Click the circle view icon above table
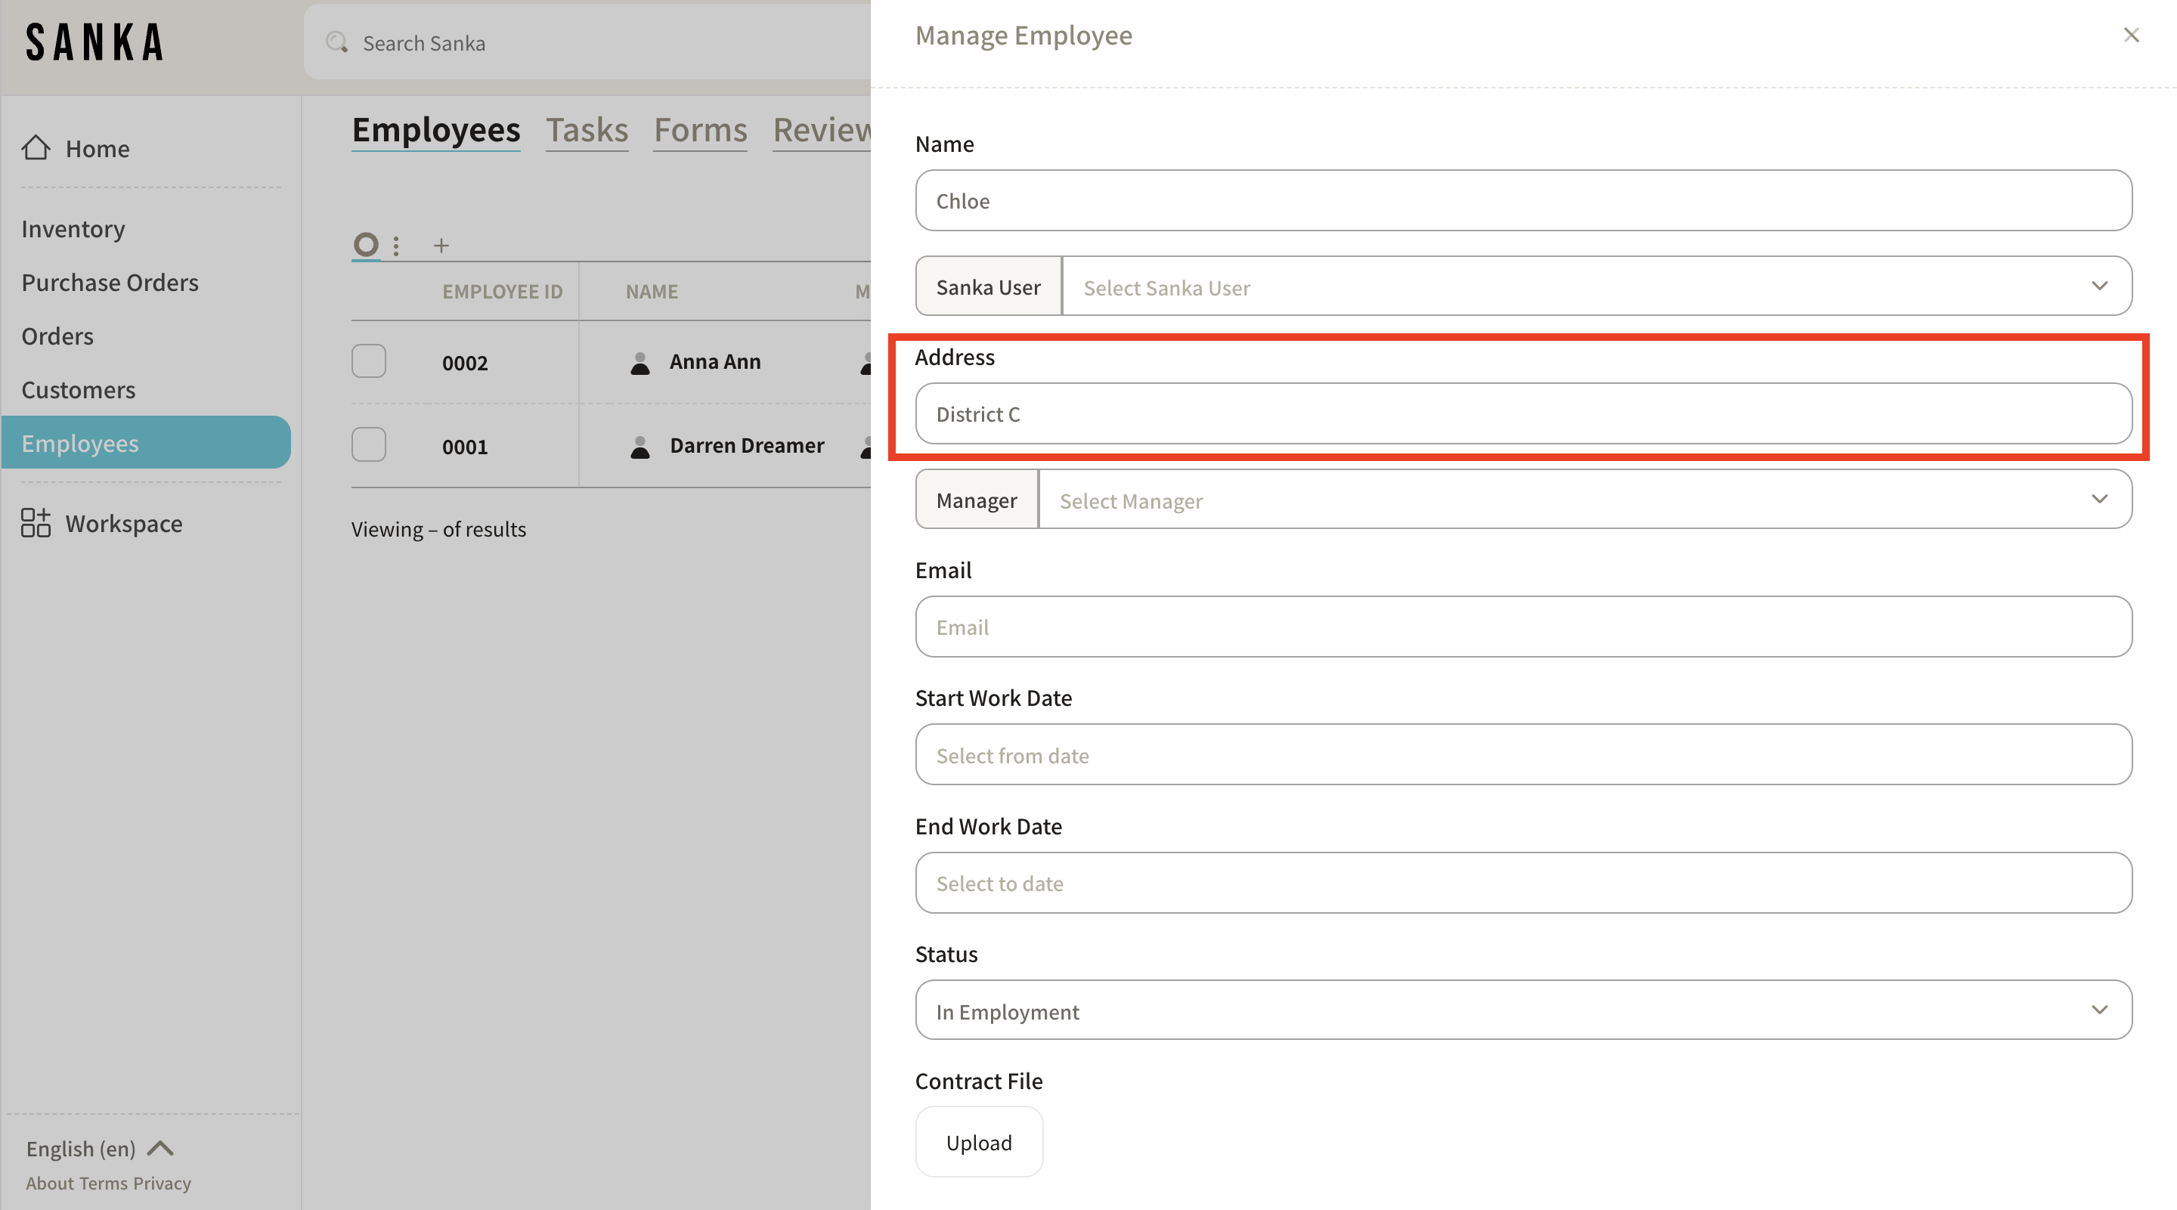This screenshot has width=2177, height=1210. (366, 245)
